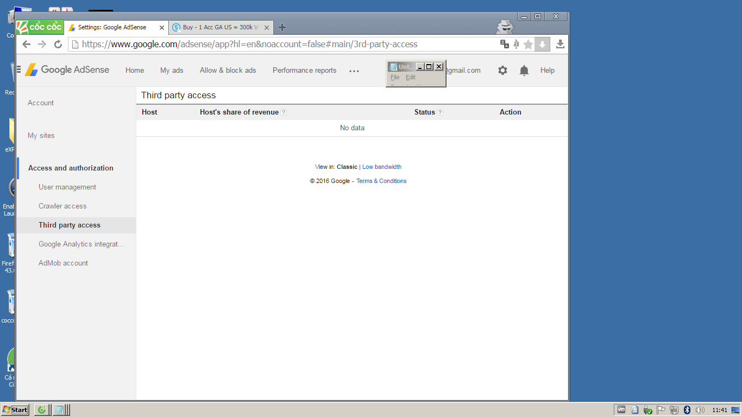
Task: Open the Terms & Conditions link
Action: (381, 181)
